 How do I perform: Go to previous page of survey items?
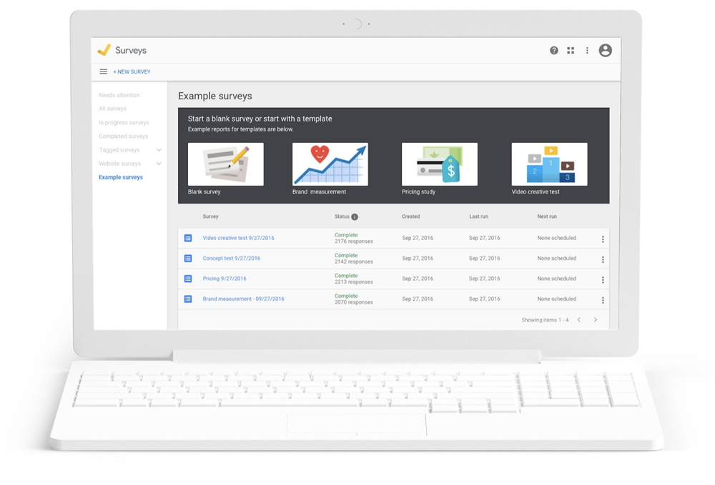click(578, 320)
